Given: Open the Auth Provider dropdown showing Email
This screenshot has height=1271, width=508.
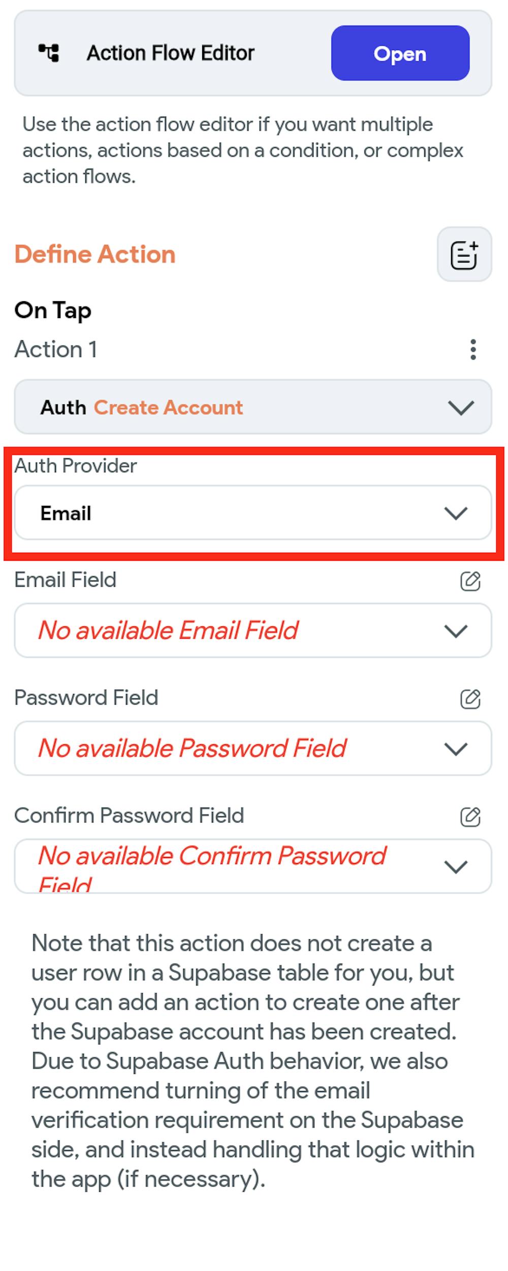Looking at the screenshot, I should pos(254,513).
